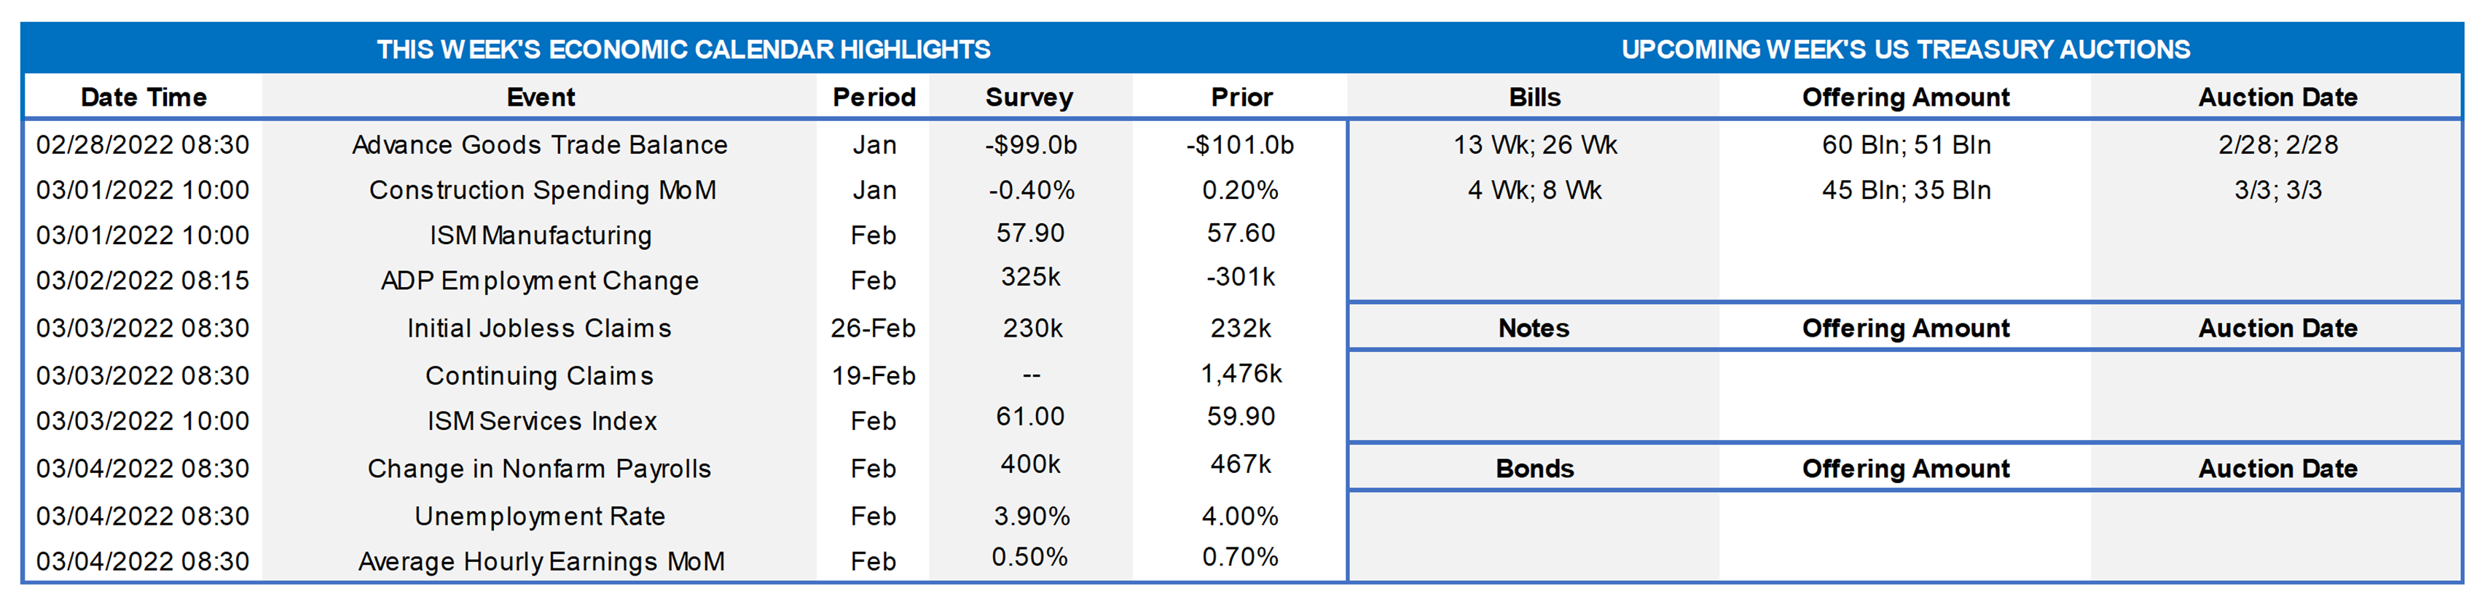Select the Event column header
This screenshot has height=607, width=2488.
[x=540, y=98]
